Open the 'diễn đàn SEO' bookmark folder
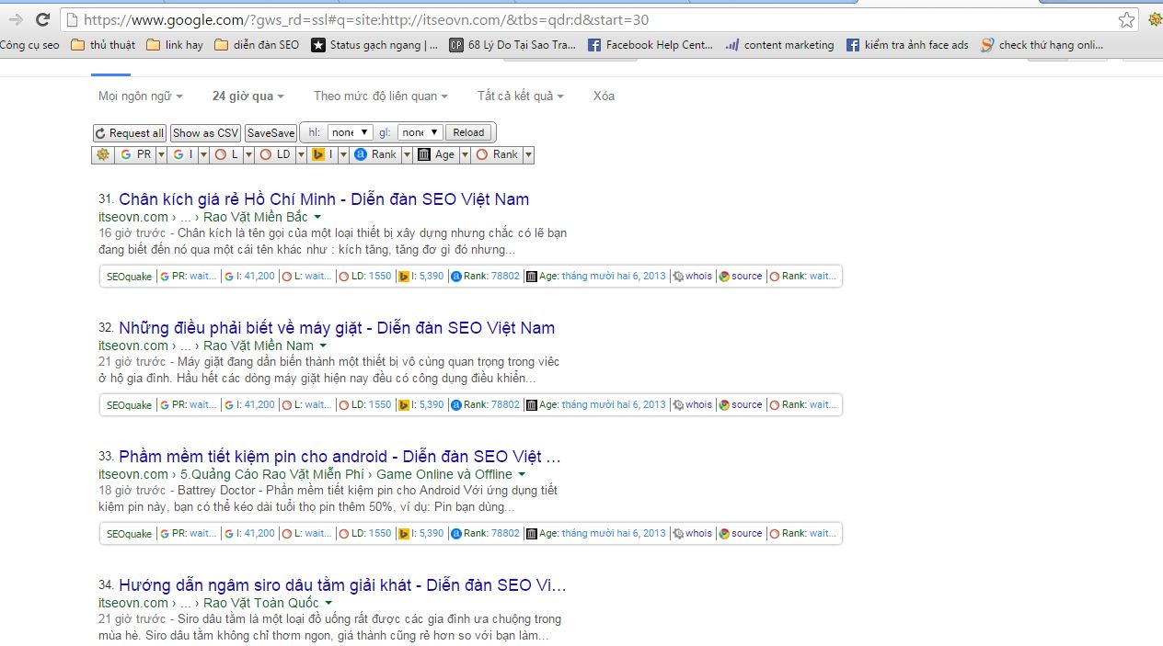Screen dimensions: 1163x646 click(257, 44)
